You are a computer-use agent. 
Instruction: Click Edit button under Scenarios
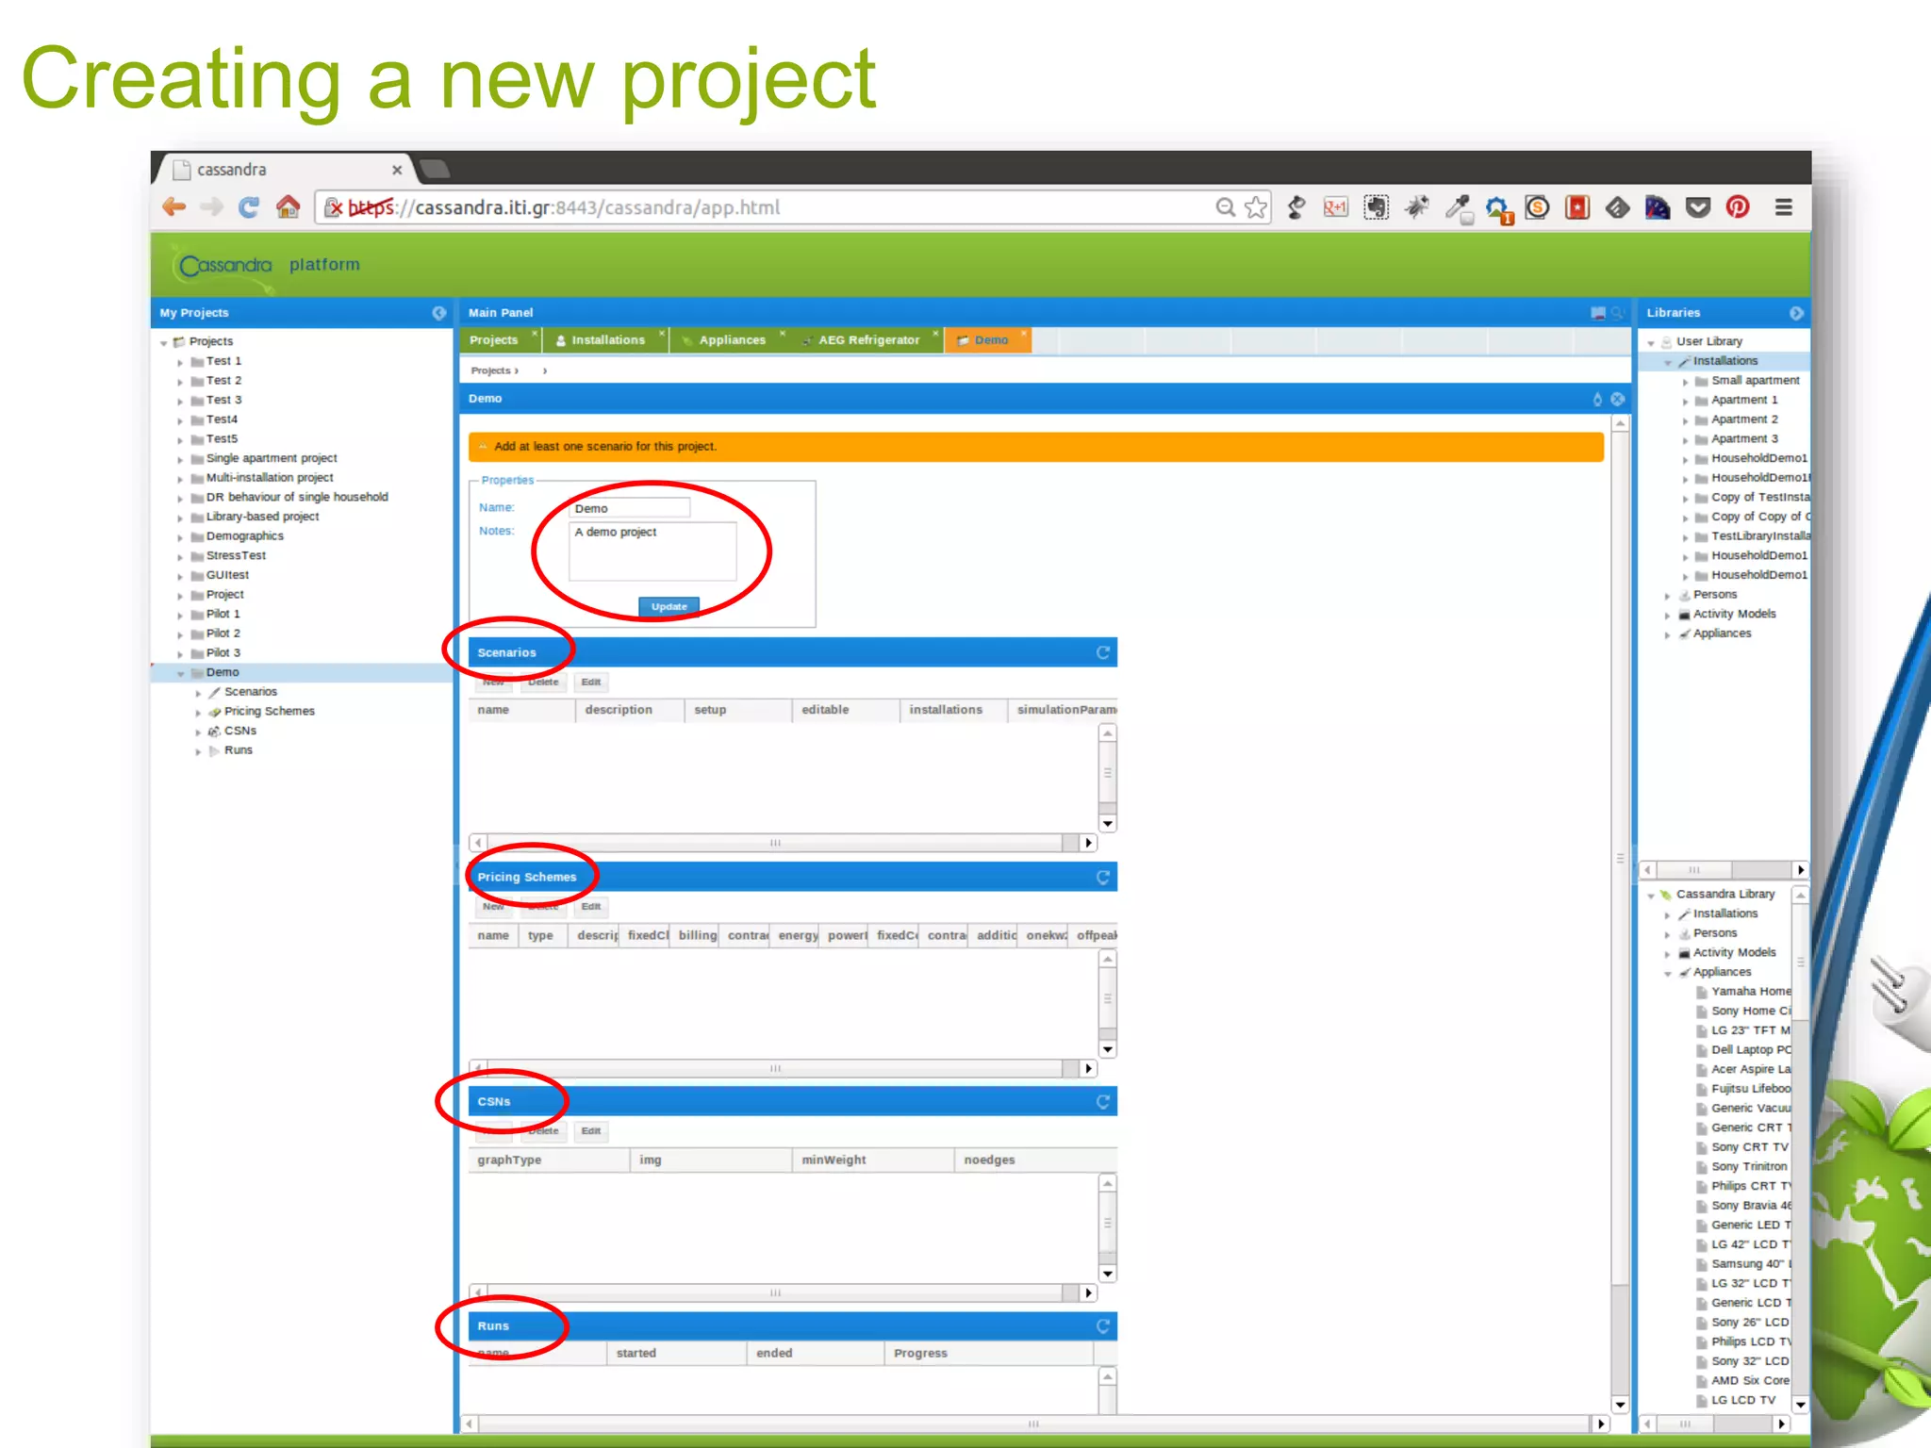(x=591, y=682)
